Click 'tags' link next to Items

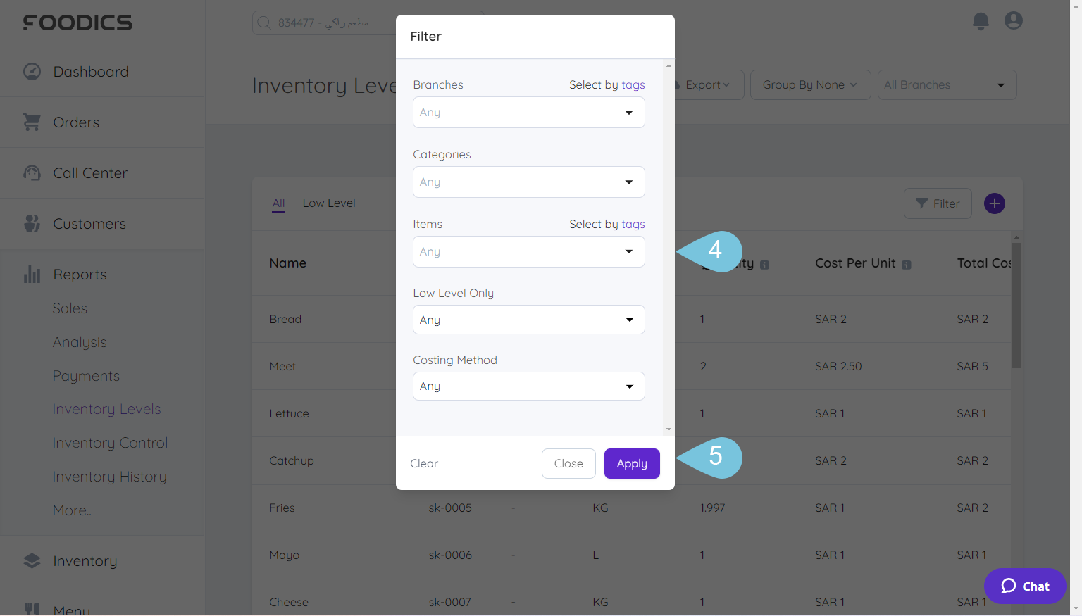point(635,224)
